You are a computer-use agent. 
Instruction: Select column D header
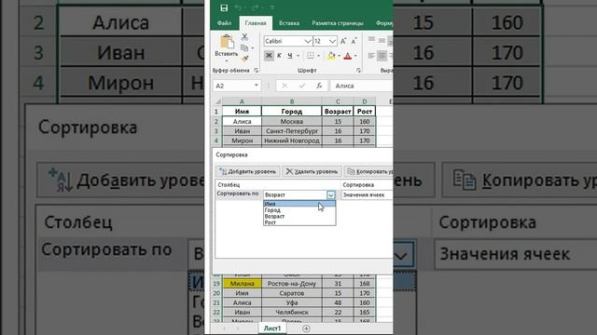pyautogui.click(x=365, y=101)
